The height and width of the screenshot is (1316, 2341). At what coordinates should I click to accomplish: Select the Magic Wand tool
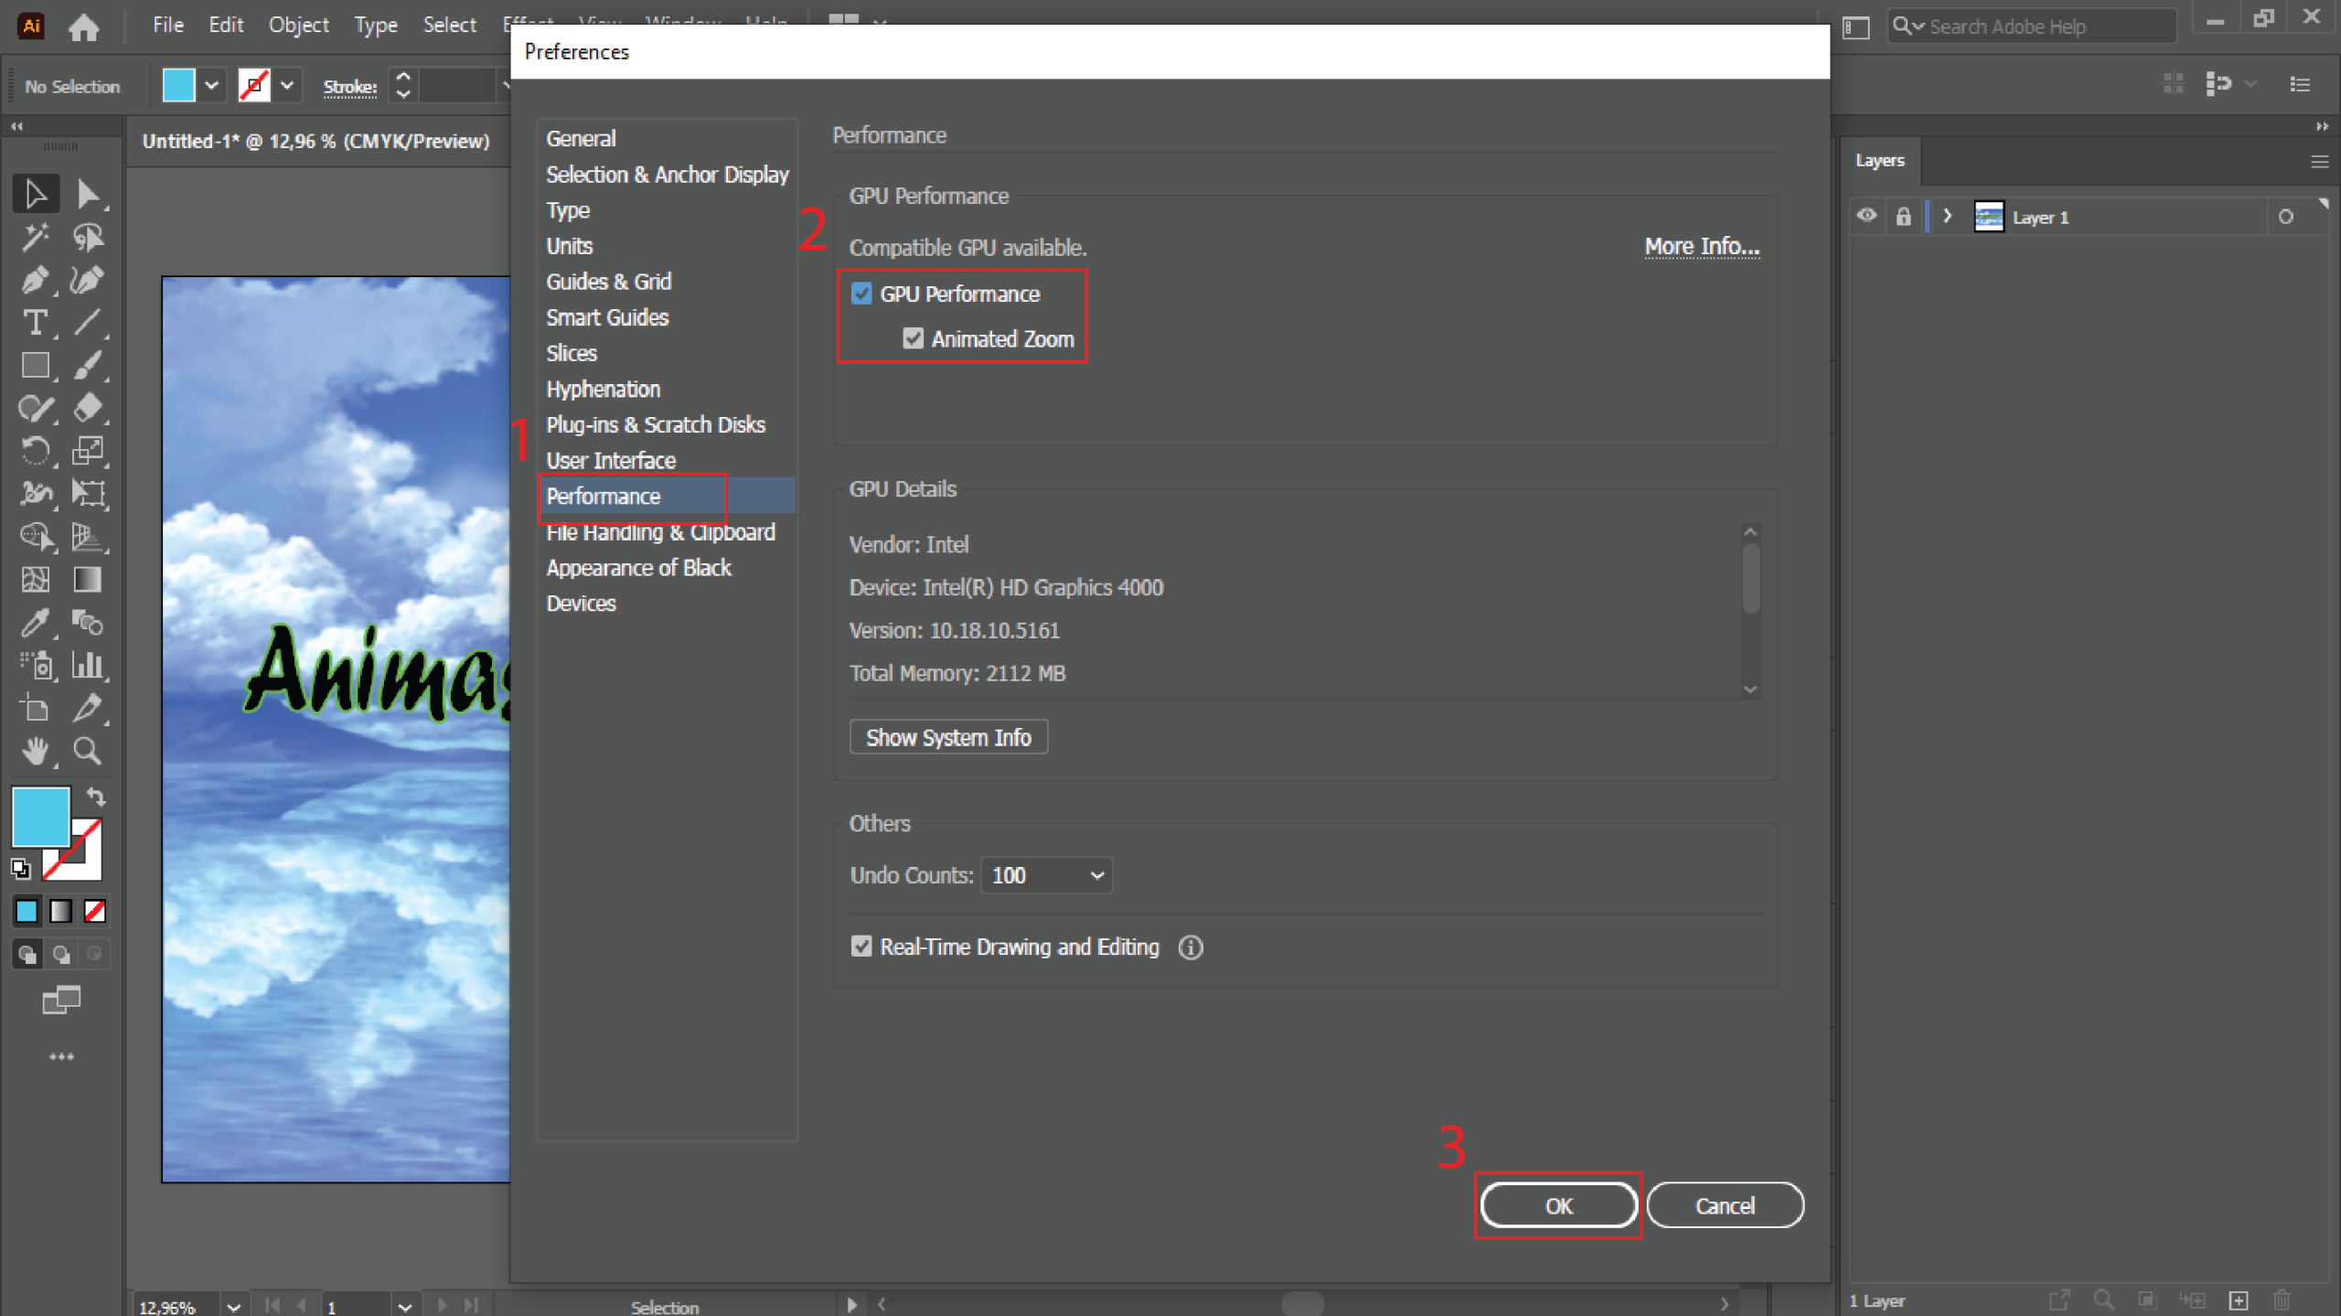[36, 237]
